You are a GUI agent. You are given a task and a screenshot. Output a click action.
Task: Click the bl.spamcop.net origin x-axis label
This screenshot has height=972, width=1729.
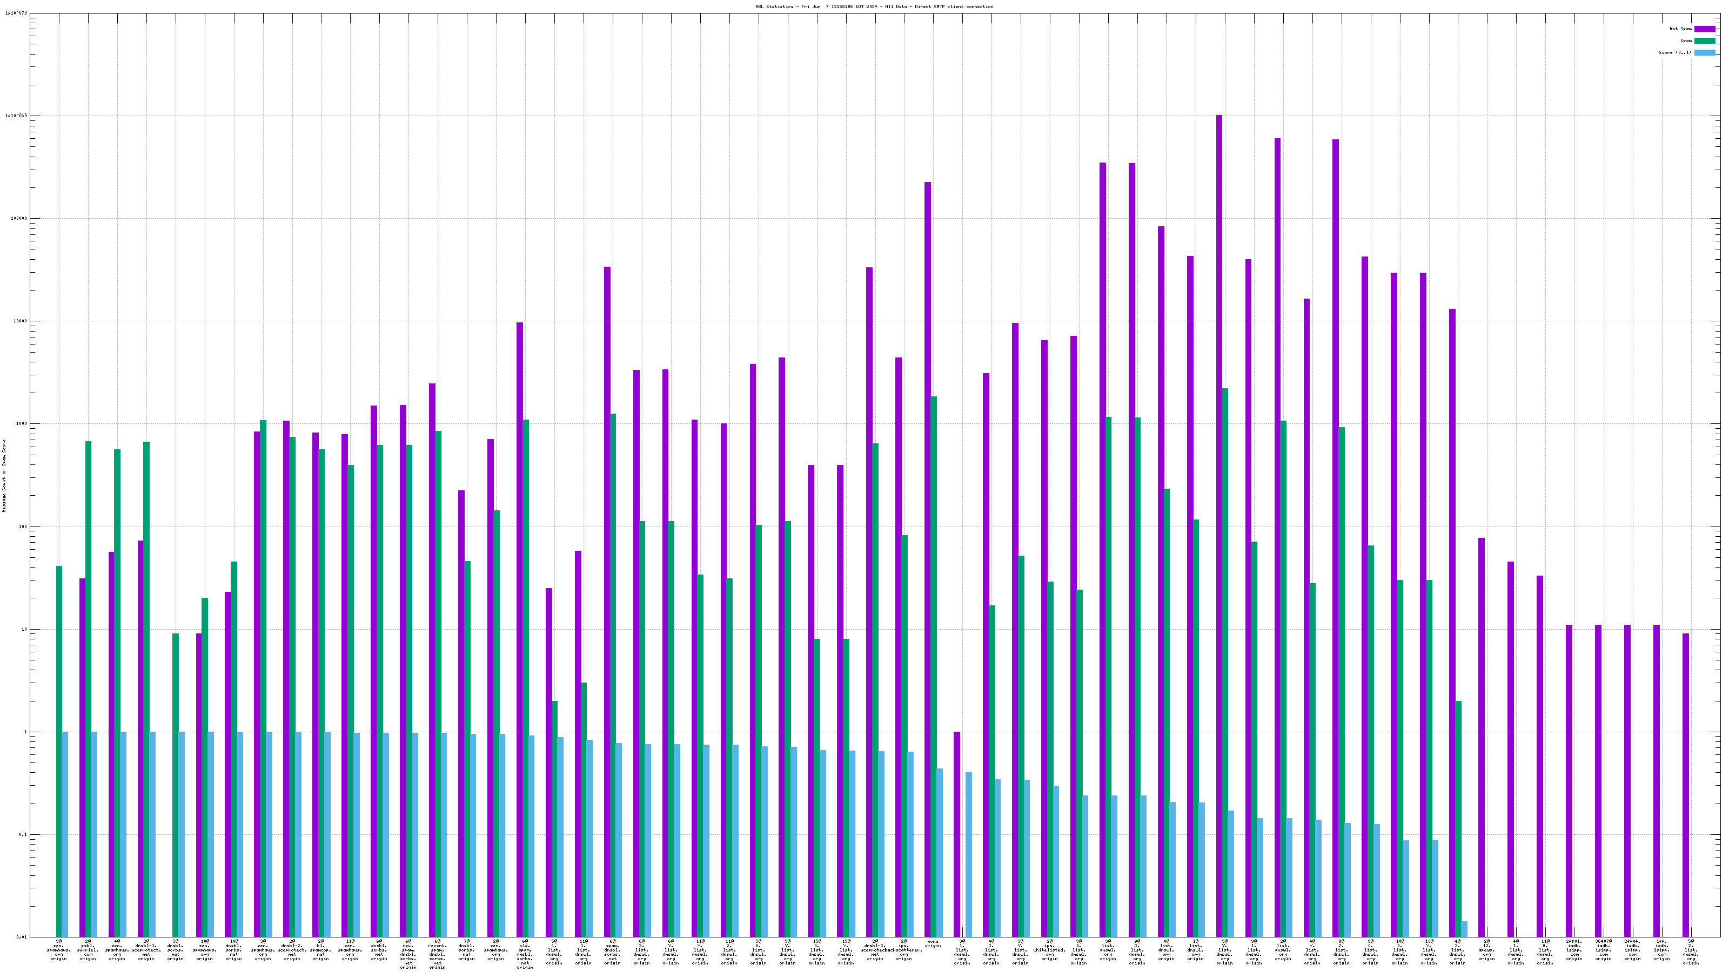[321, 950]
